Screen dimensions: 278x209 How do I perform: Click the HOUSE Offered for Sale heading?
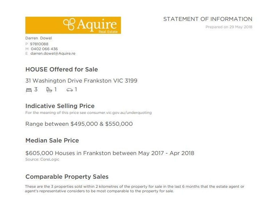(62, 69)
